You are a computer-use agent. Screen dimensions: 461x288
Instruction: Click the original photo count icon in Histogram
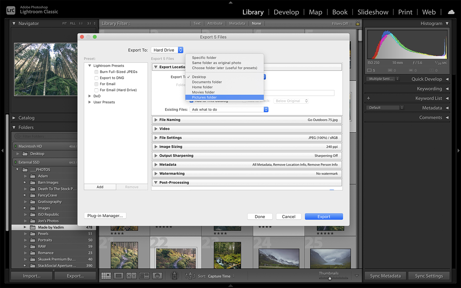point(370,70)
